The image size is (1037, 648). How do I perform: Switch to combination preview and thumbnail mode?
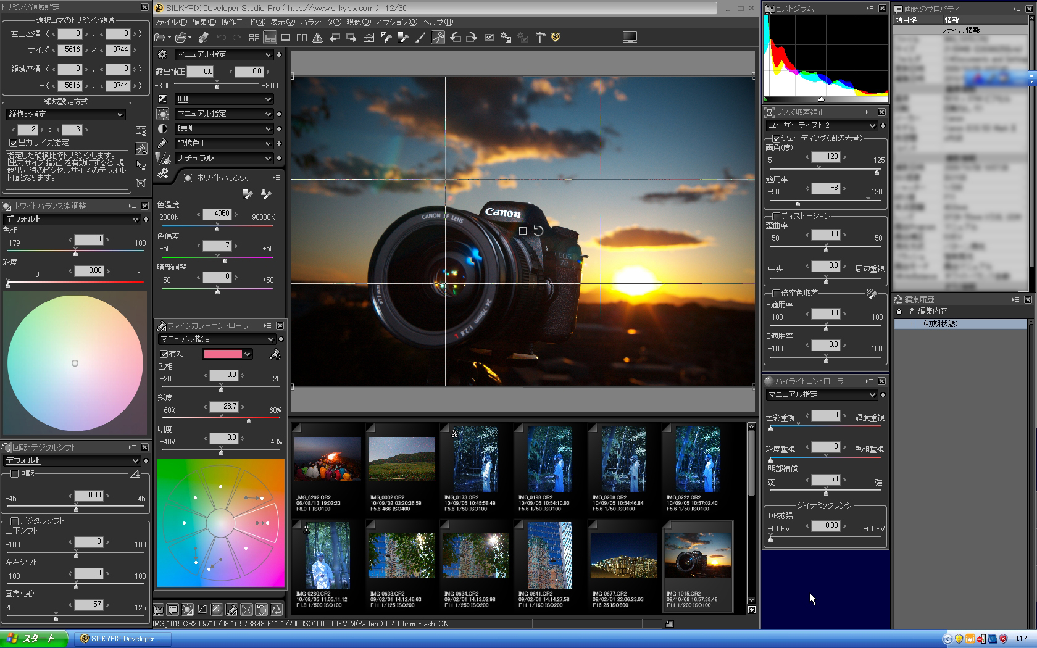pos(270,38)
